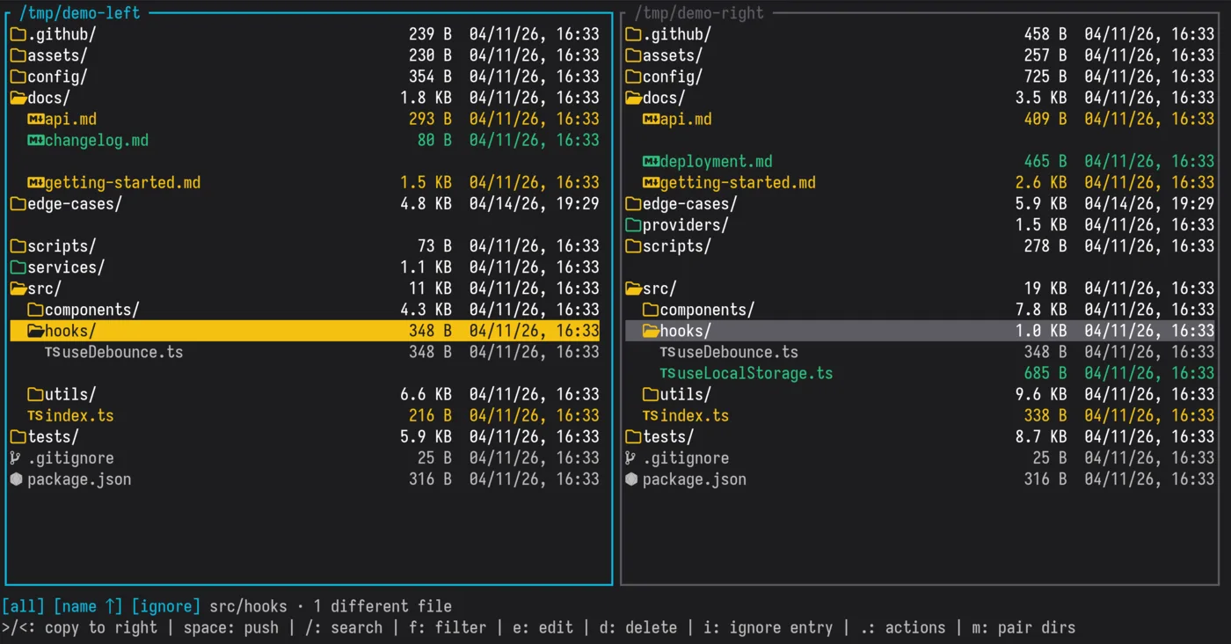Click markdown icon of getting-started.md in demo-left
This screenshot has width=1231, height=644.
[x=35, y=183]
